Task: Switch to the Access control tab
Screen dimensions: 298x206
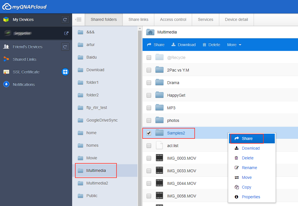Action: point(173,19)
